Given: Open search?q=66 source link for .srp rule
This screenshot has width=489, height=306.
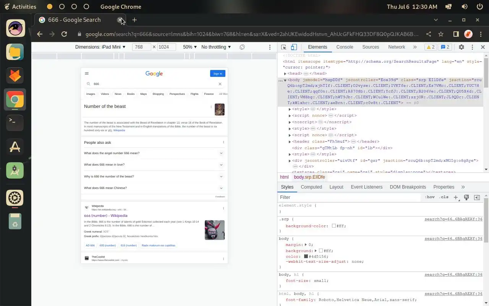Looking at the screenshot, I should [453, 219].
